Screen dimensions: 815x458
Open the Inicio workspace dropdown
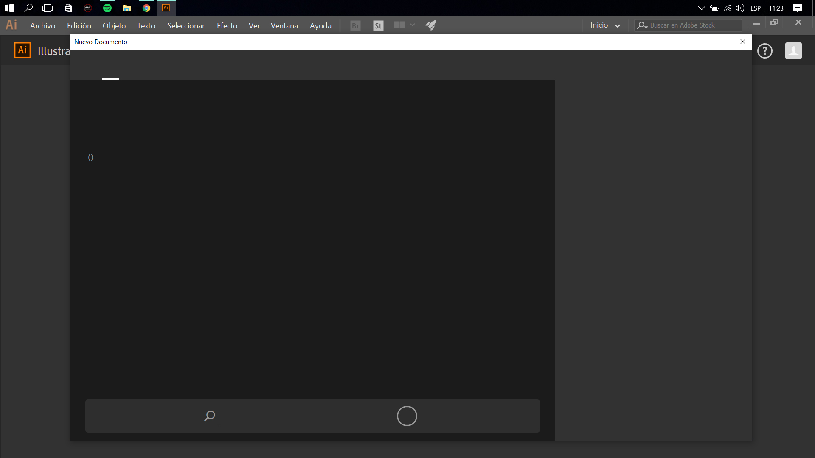pos(604,25)
